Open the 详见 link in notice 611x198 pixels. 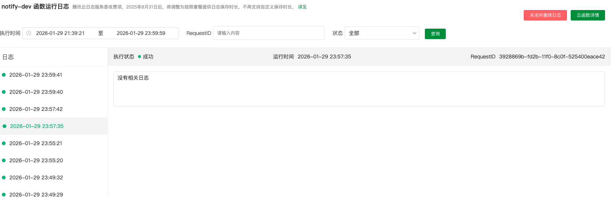click(302, 7)
